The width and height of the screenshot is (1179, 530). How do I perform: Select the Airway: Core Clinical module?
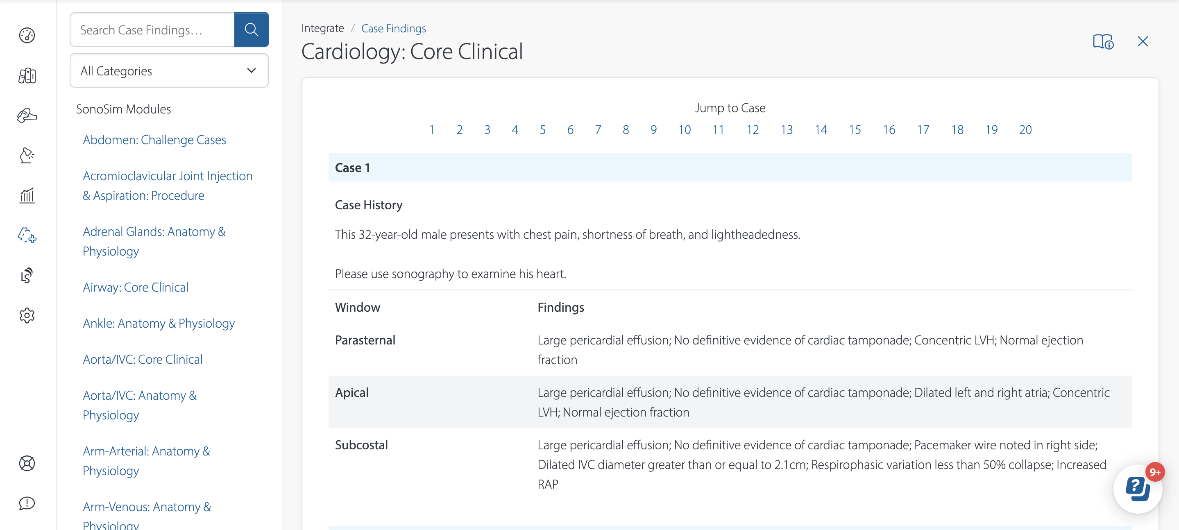pyautogui.click(x=136, y=287)
